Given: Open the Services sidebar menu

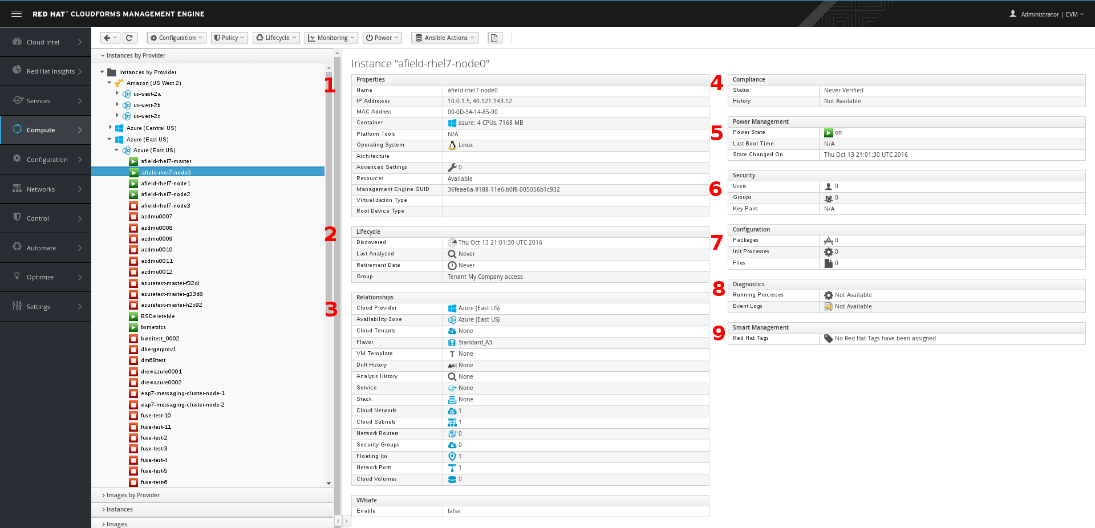Looking at the screenshot, I should click(x=46, y=101).
